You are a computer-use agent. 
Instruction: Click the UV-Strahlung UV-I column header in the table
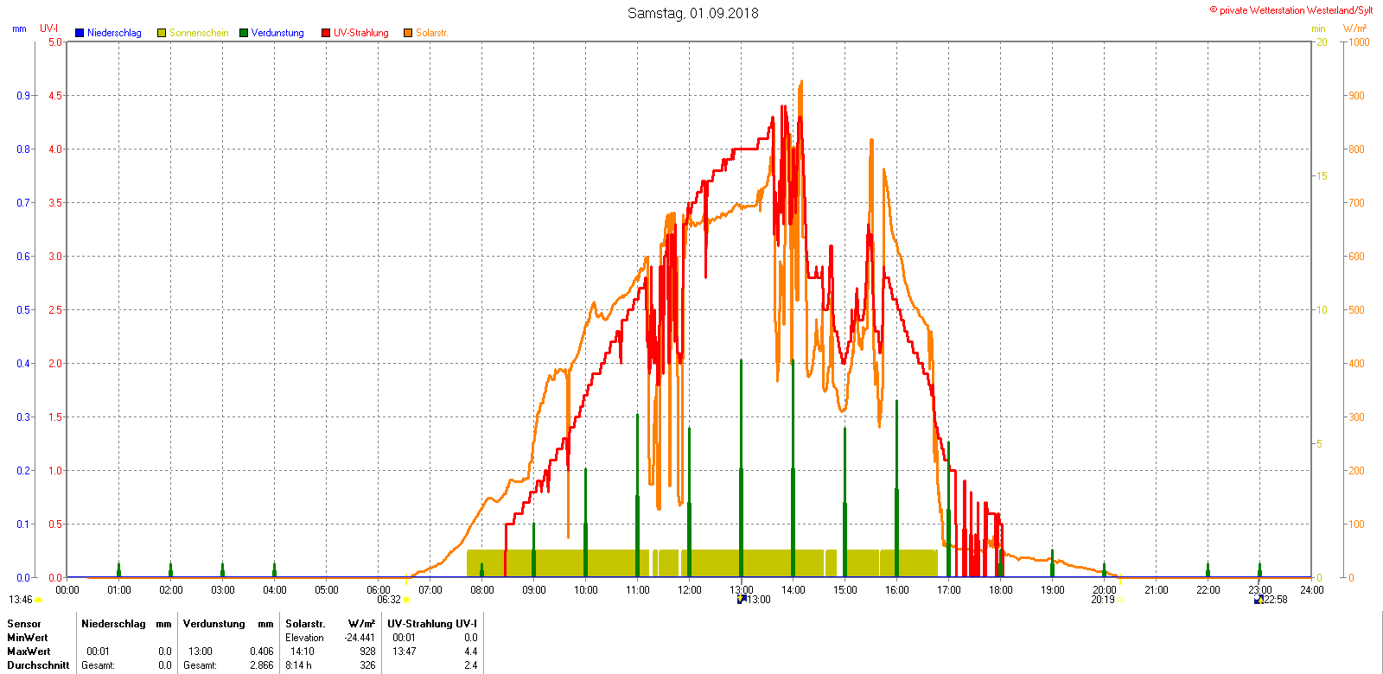tap(432, 624)
